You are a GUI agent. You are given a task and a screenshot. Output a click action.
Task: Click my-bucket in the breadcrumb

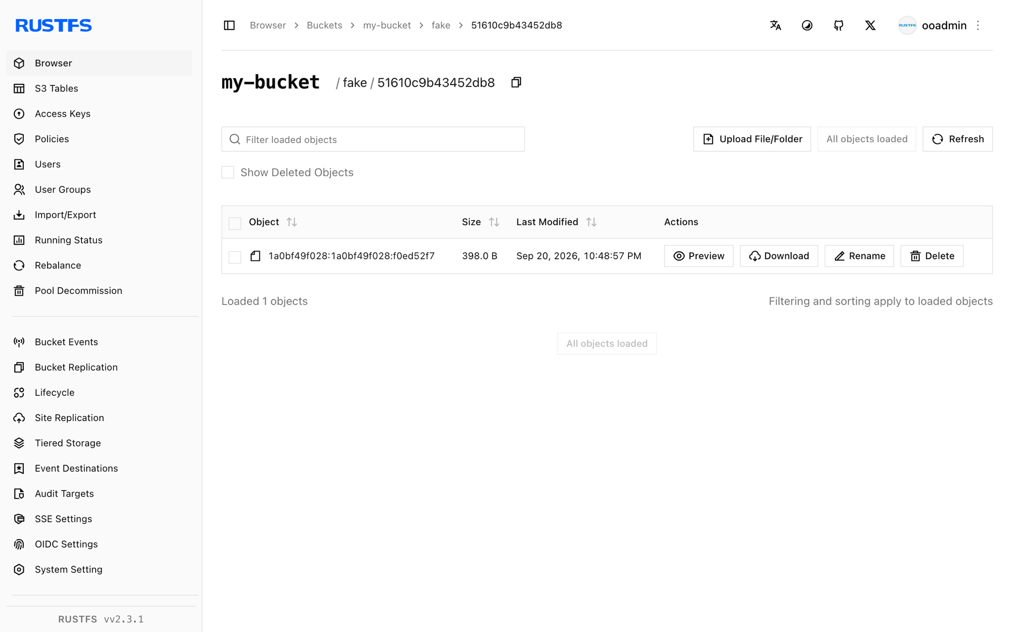[x=387, y=25]
